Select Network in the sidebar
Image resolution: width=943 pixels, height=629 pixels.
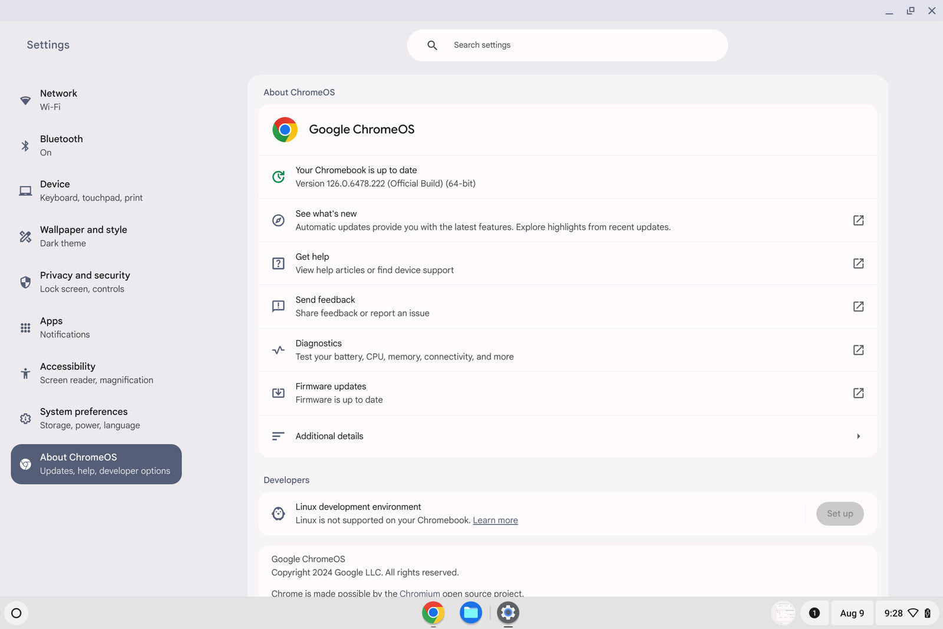[58, 100]
